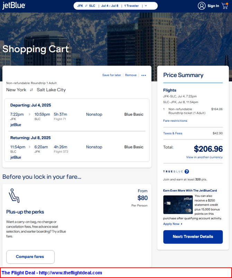Click the seat icon in perks card
232x278 pixels.
point(14,196)
